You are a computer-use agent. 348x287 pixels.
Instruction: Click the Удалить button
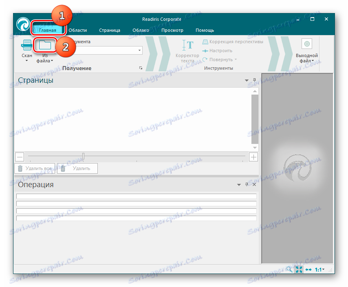pyautogui.click(x=77, y=168)
